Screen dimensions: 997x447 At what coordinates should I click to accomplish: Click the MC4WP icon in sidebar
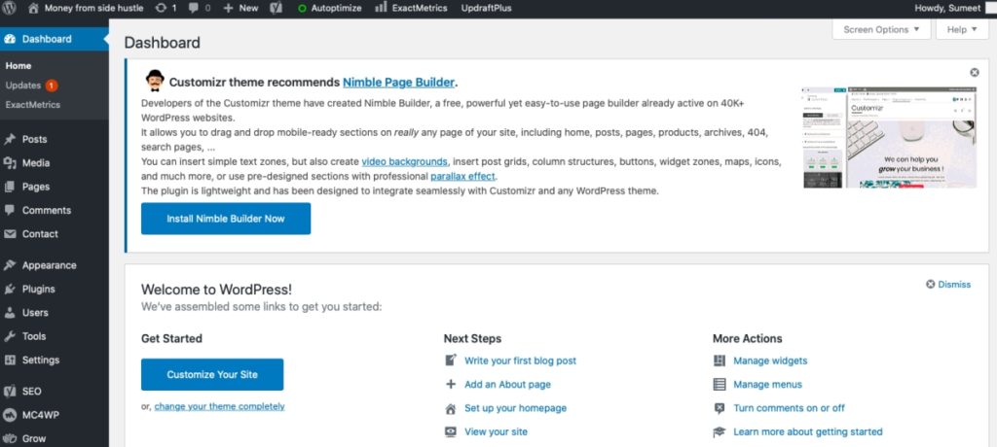tap(10, 415)
